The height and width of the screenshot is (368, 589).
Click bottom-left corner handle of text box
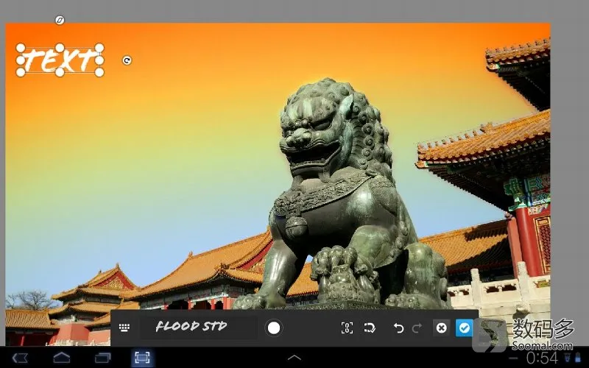[21, 72]
